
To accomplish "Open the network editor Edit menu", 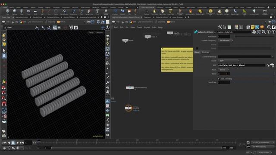I will coord(122,28).
